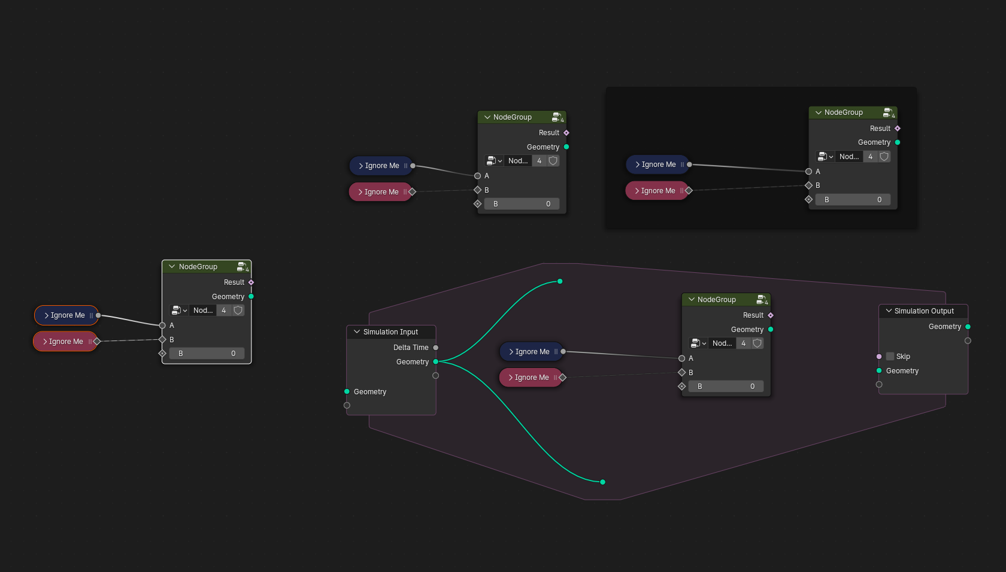Click the A input socket in simulation zone NodeGroup
This screenshot has height=572, width=1006.
(x=682, y=358)
